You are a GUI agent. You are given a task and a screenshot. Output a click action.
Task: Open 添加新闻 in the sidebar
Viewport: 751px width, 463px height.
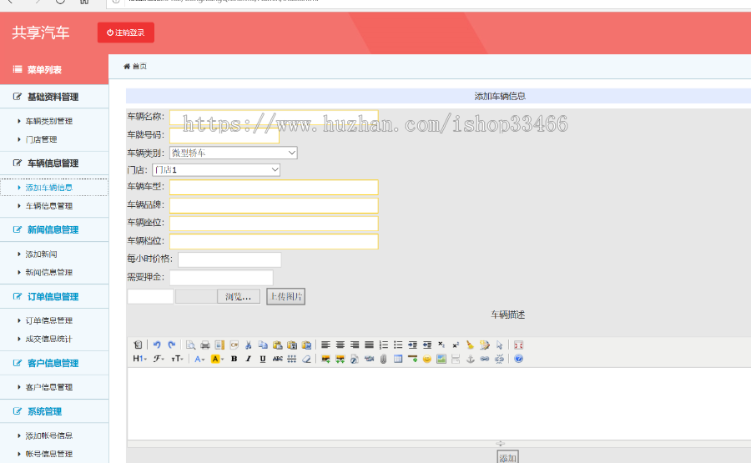click(x=41, y=254)
